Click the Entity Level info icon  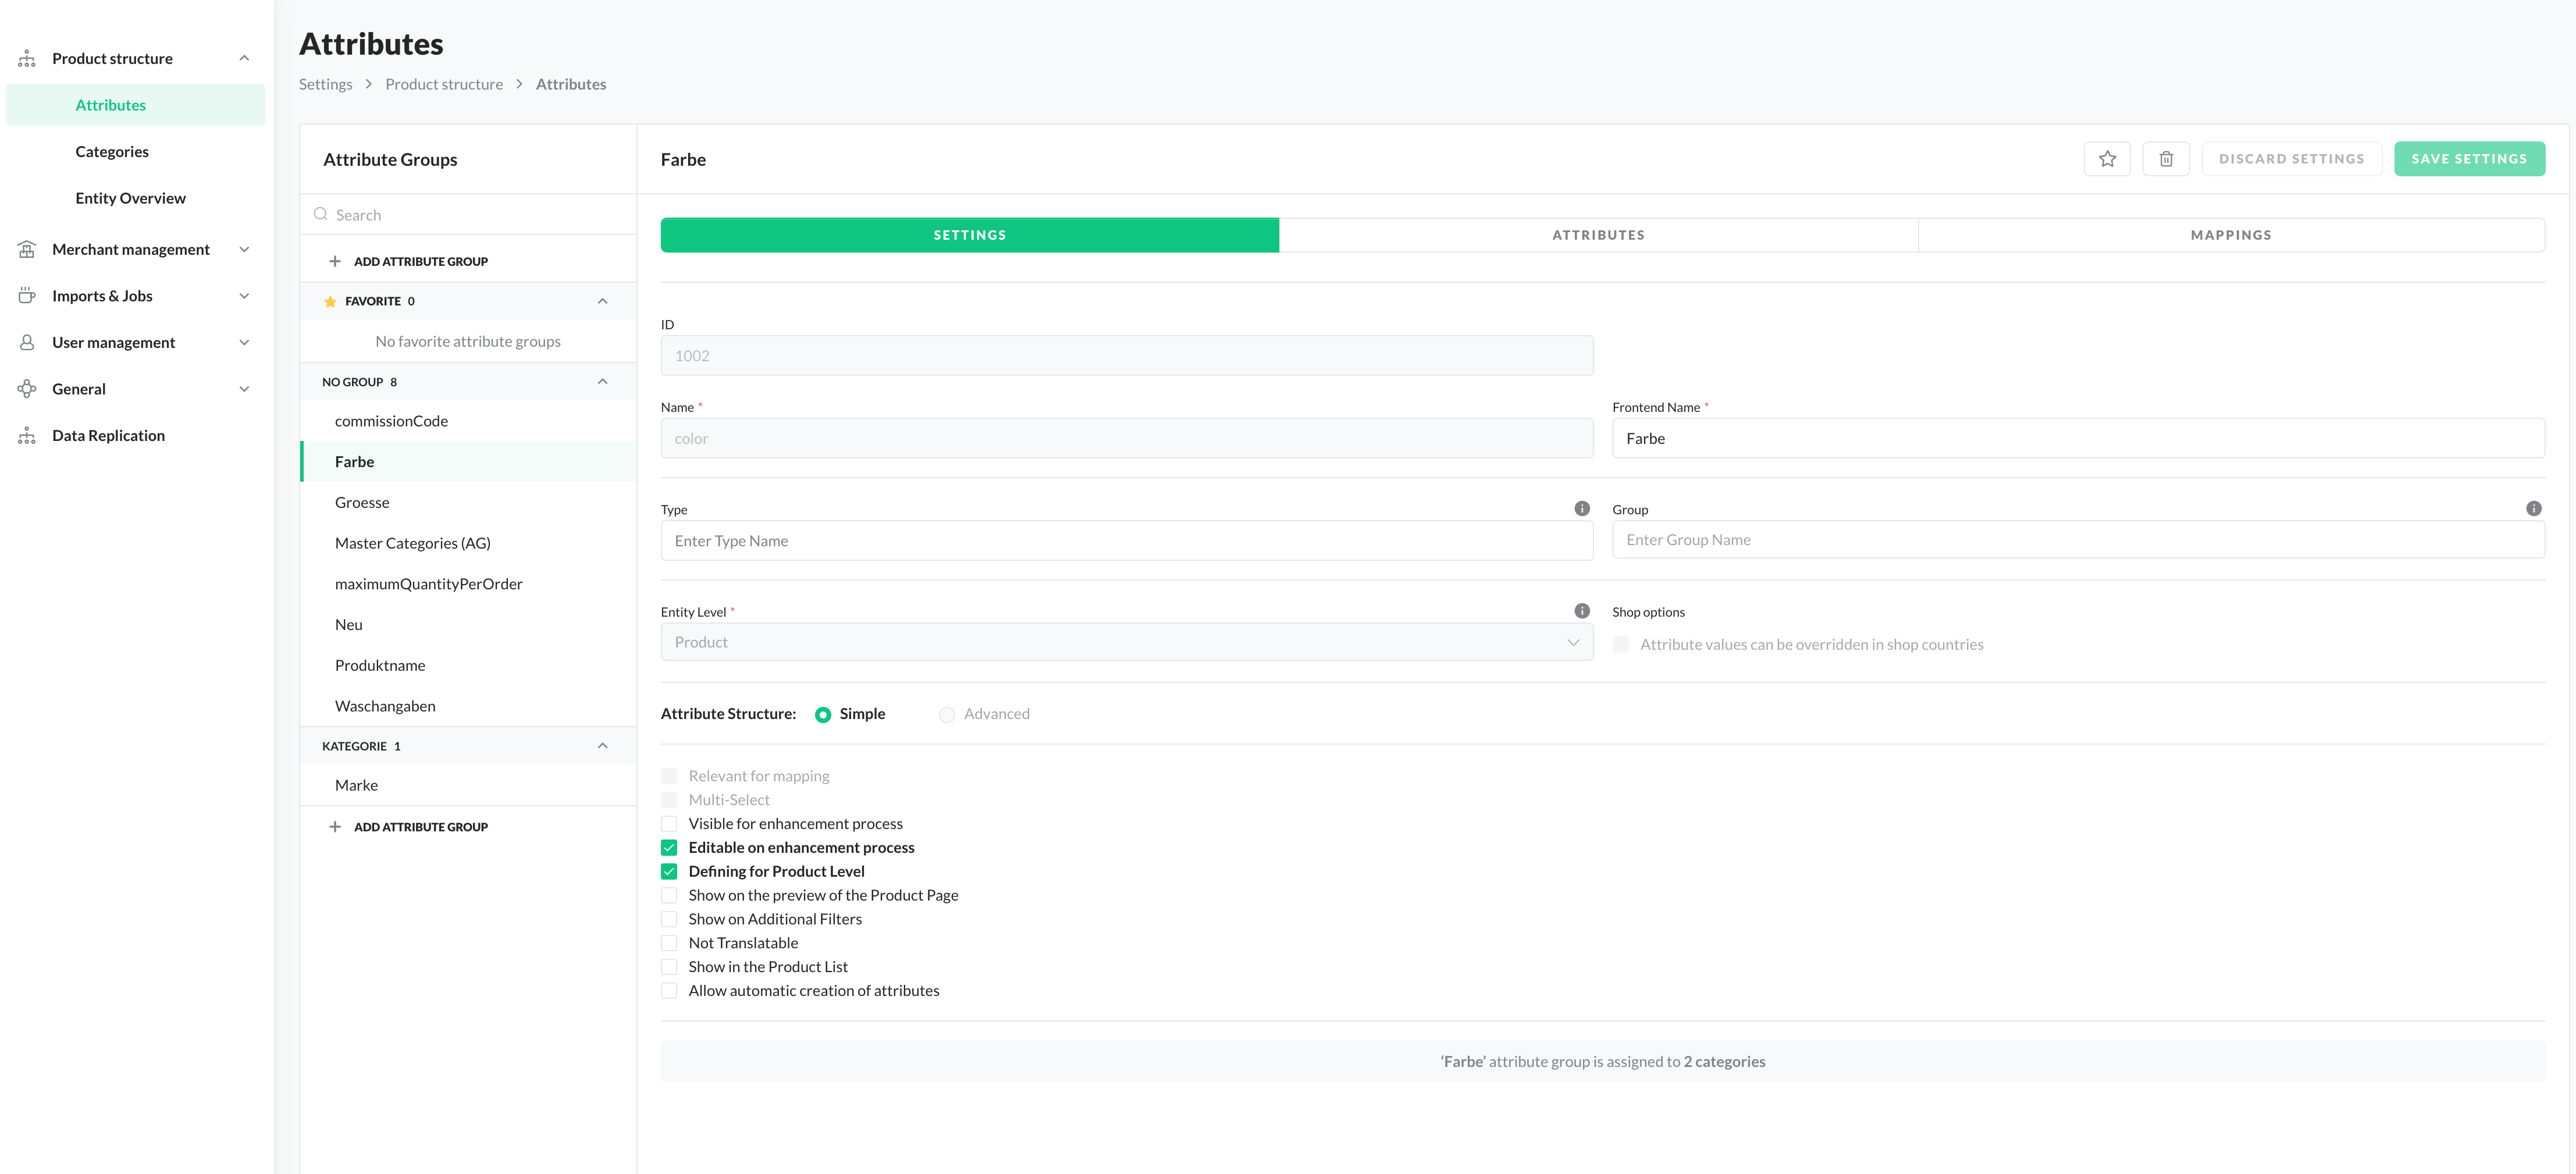(x=1582, y=611)
